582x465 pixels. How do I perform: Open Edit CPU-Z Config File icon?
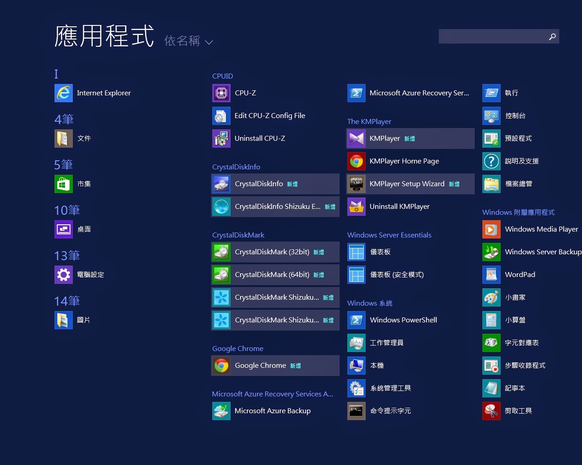pyautogui.click(x=221, y=116)
